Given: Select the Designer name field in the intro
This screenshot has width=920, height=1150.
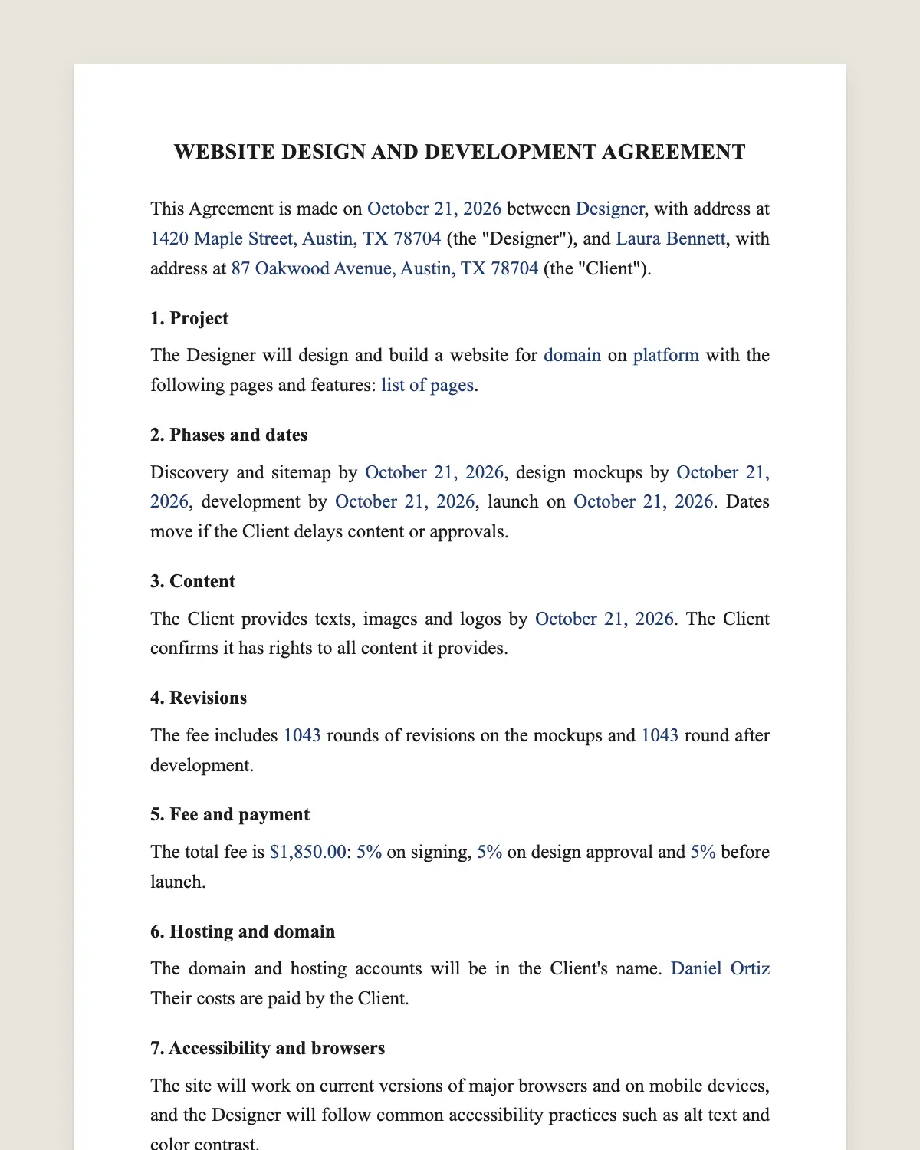Looking at the screenshot, I should coord(610,209).
